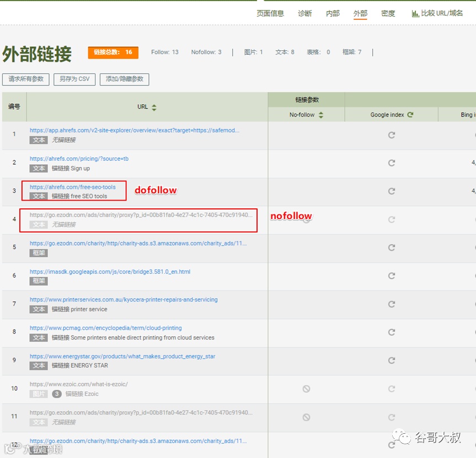Viewport: 476px width, 458px height.
Task: Click 图片 tag in Ezoic row
Action: [x=39, y=394]
